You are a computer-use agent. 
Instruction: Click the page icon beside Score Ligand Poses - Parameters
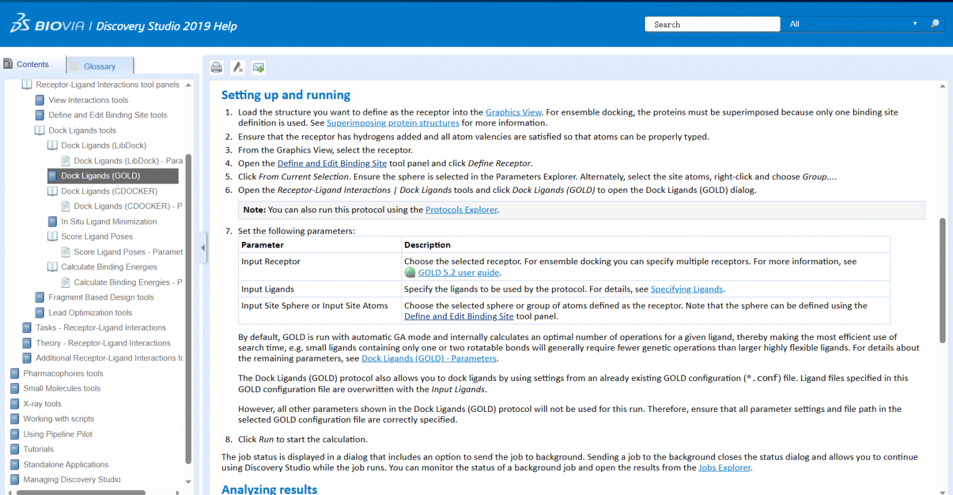tap(66, 252)
